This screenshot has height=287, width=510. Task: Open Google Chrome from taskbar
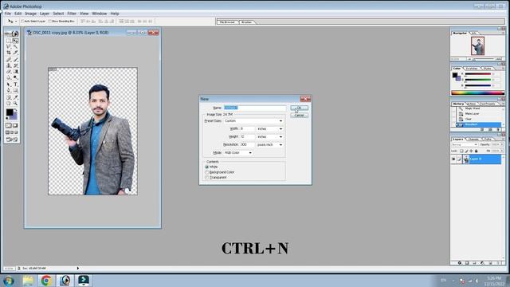pos(46,280)
